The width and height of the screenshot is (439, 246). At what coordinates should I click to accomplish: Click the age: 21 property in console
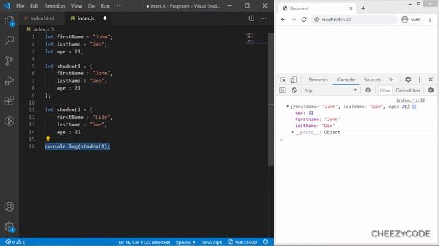click(305, 113)
